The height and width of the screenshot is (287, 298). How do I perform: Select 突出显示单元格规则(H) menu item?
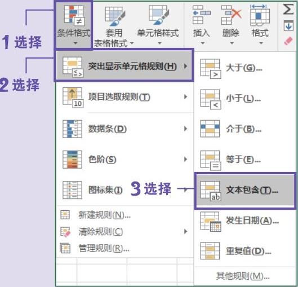pyautogui.click(x=124, y=65)
